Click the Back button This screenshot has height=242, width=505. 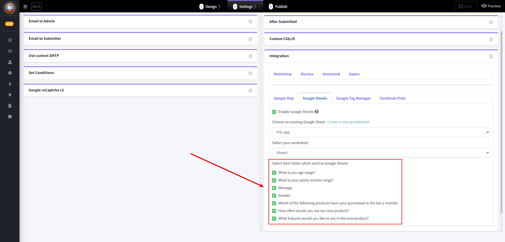[x=37, y=6]
